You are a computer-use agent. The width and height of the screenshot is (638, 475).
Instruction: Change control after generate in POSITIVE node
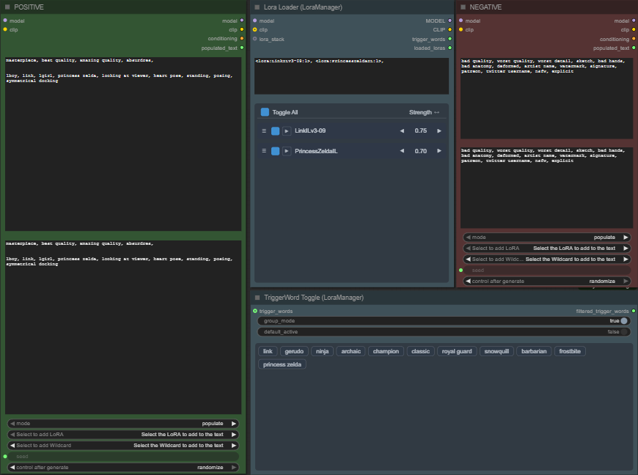tap(123, 467)
